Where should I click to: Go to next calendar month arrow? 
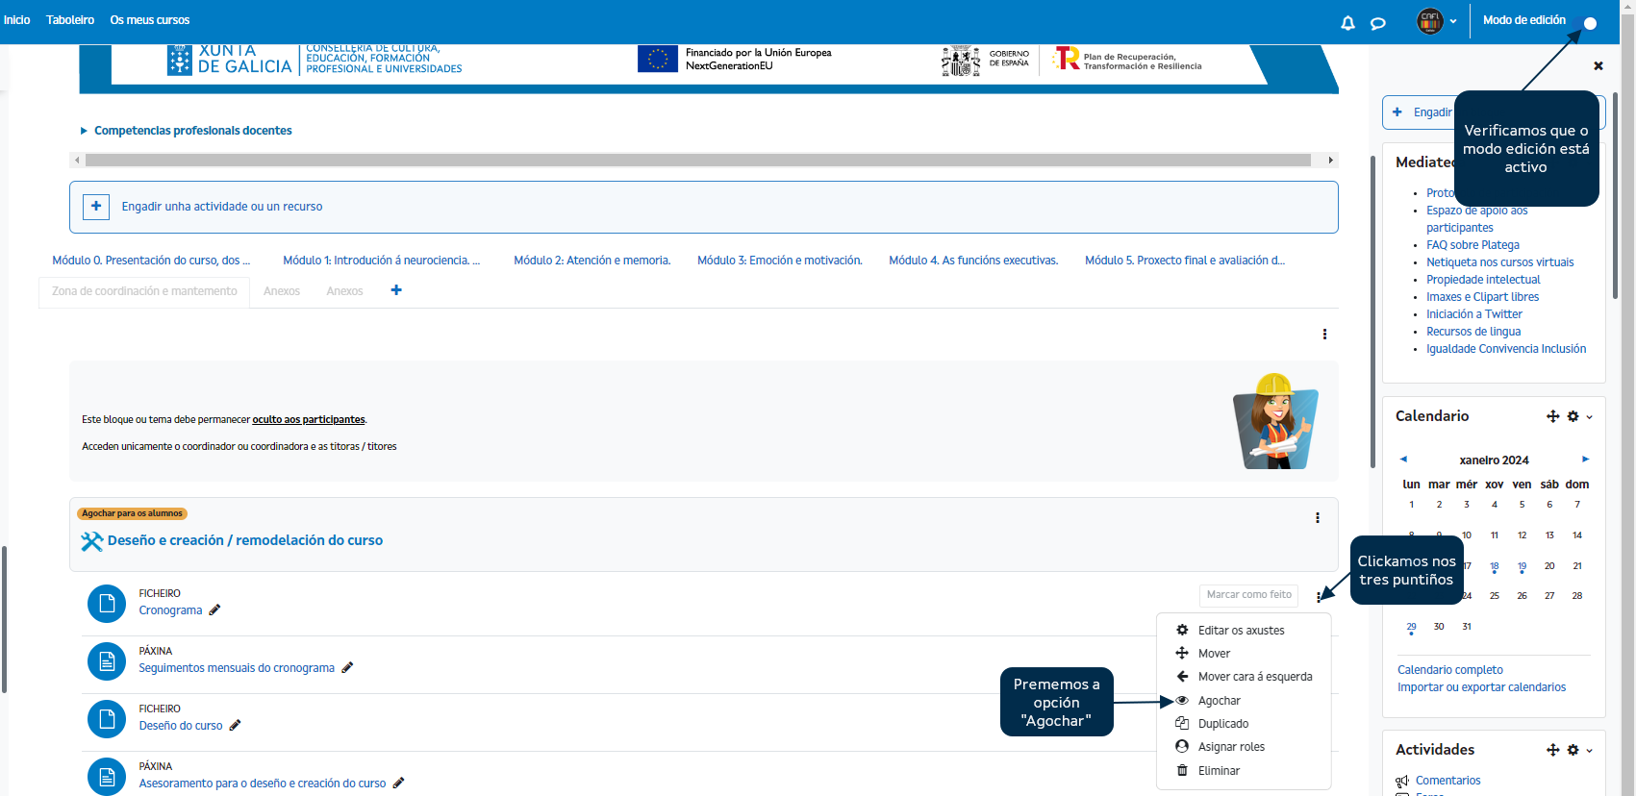pos(1585,460)
